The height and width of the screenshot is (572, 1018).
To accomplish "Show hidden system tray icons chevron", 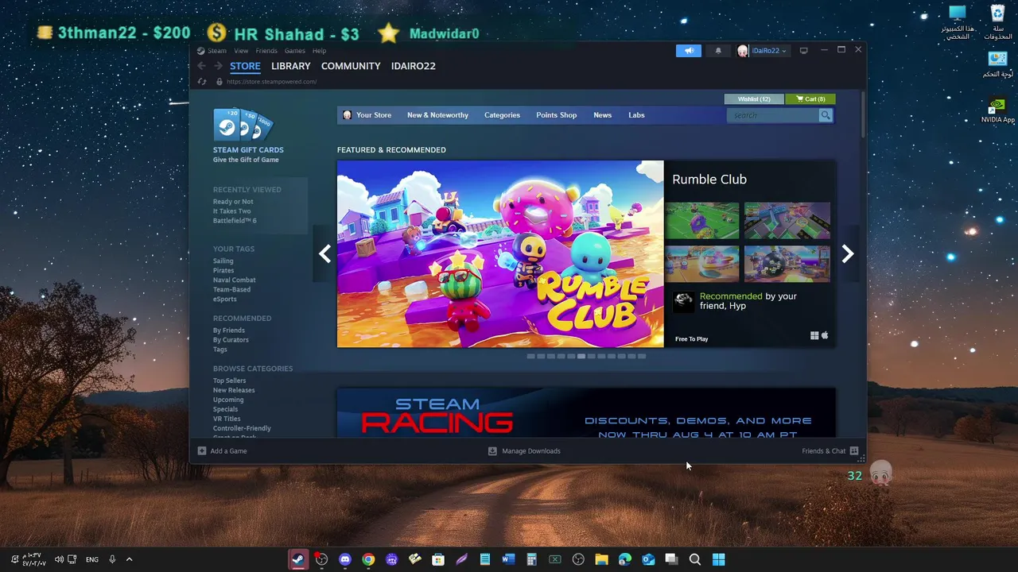I will point(129,559).
